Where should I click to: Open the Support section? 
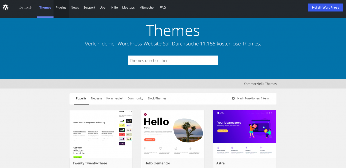[89, 7]
